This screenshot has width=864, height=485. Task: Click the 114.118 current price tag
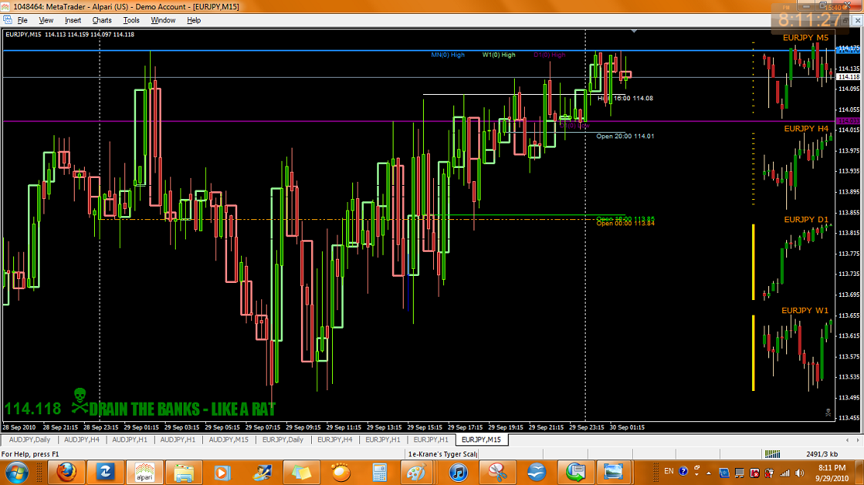[848, 77]
